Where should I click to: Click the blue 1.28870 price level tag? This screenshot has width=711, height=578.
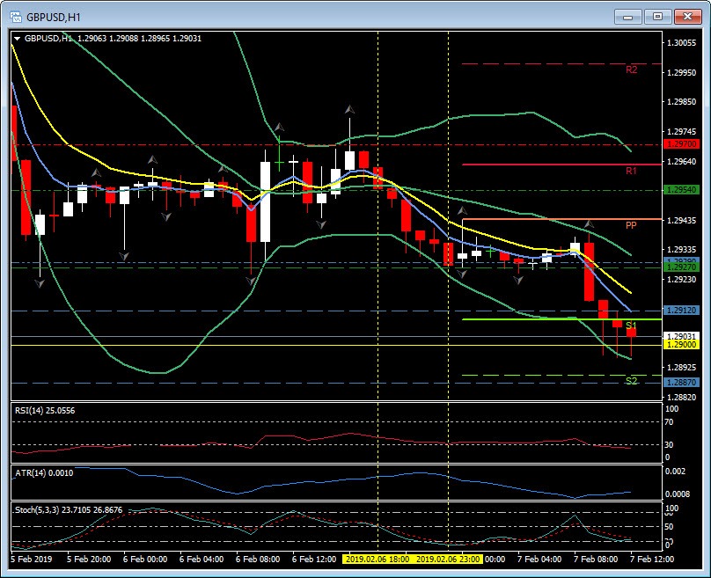click(x=681, y=383)
